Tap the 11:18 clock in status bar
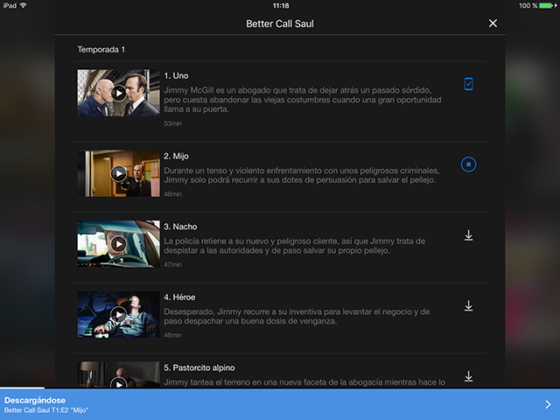The width and height of the screenshot is (560, 420). (281, 5)
